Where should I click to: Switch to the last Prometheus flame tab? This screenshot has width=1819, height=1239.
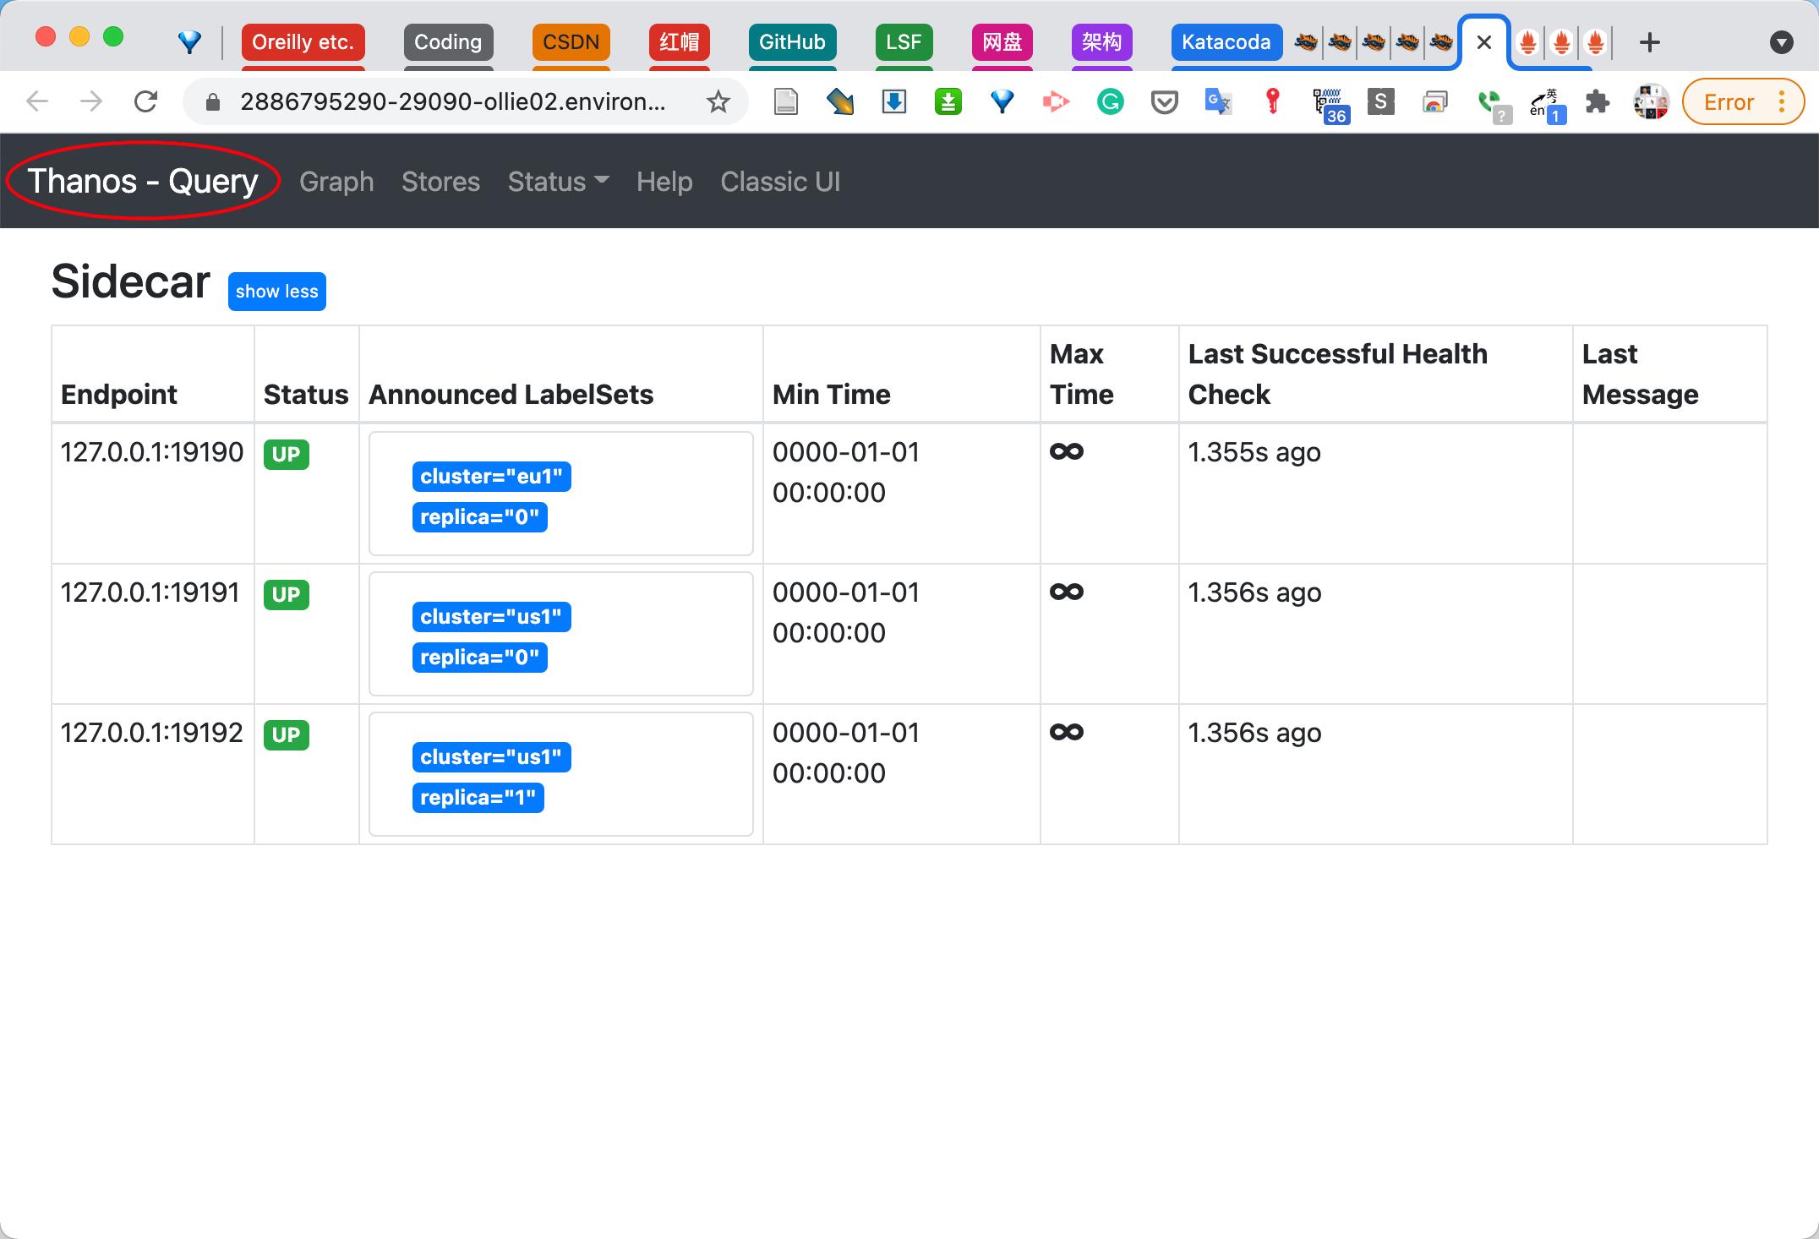point(1596,41)
